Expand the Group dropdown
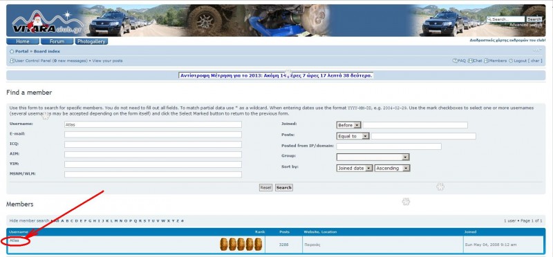Screen dimensions: 553x257 point(373,158)
